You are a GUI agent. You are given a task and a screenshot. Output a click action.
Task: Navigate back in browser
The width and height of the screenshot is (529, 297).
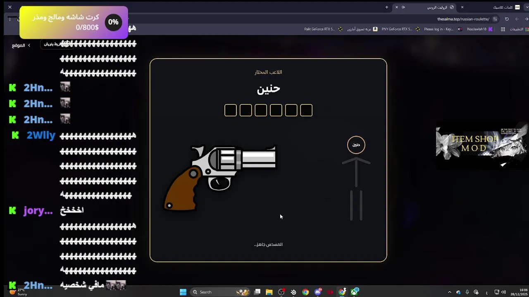click(527, 19)
